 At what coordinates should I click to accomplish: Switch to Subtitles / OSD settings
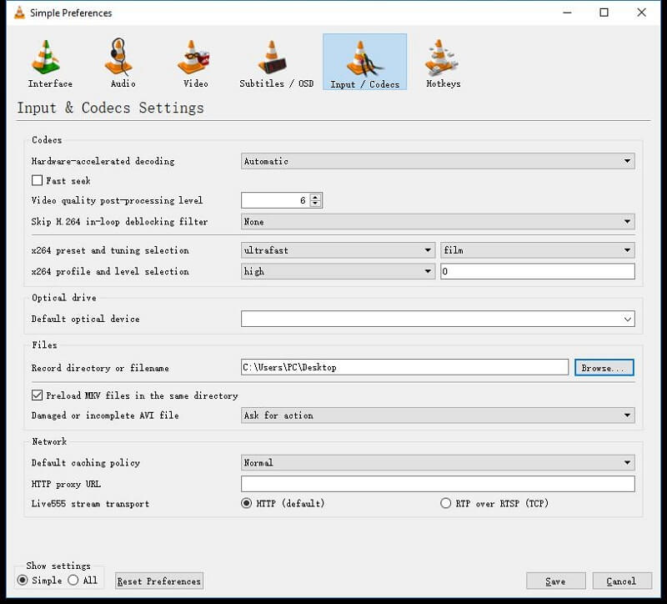coord(275,61)
